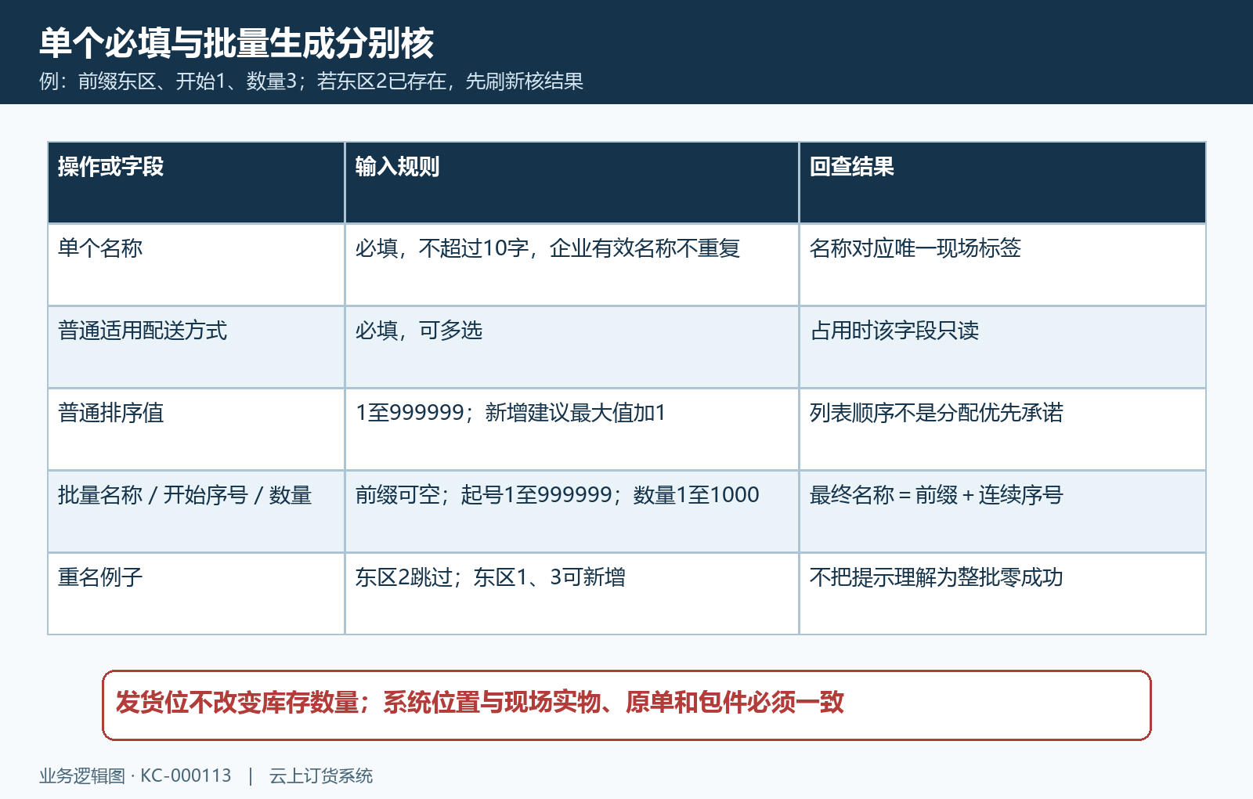Image resolution: width=1253 pixels, height=799 pixels.
Task: Click the red notice starting with 发货位不改变库存数量
Action: coord(626,705)
